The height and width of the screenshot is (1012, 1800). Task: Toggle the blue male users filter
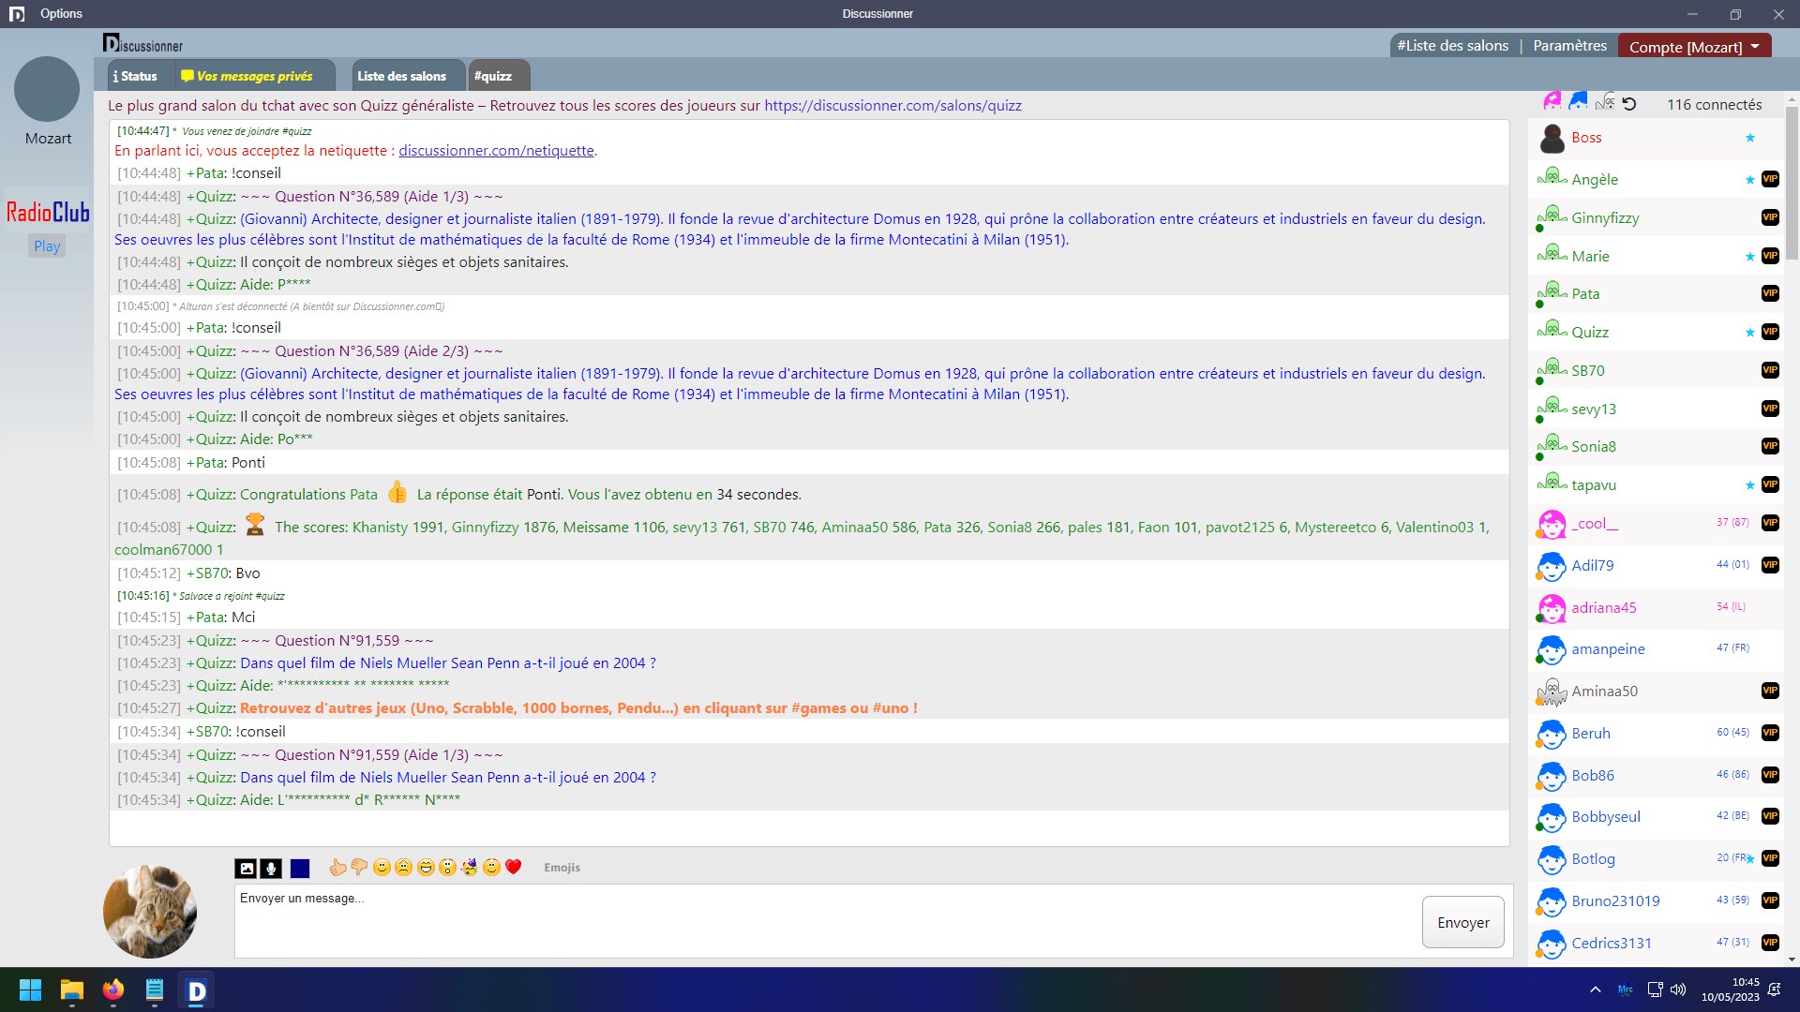click(1579, 101)
